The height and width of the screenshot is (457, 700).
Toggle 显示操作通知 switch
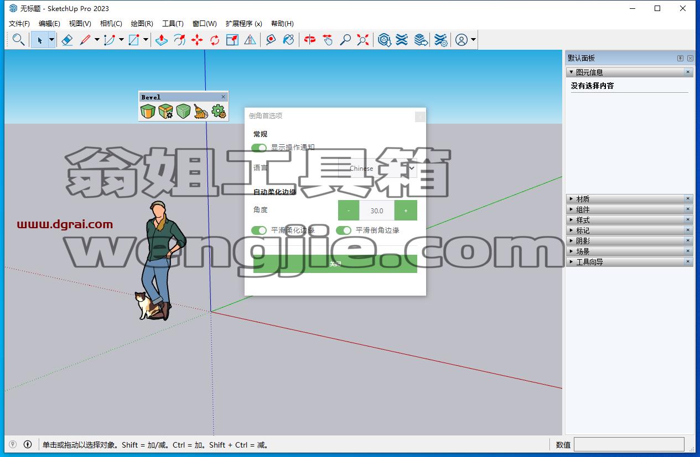click(259, 148)
